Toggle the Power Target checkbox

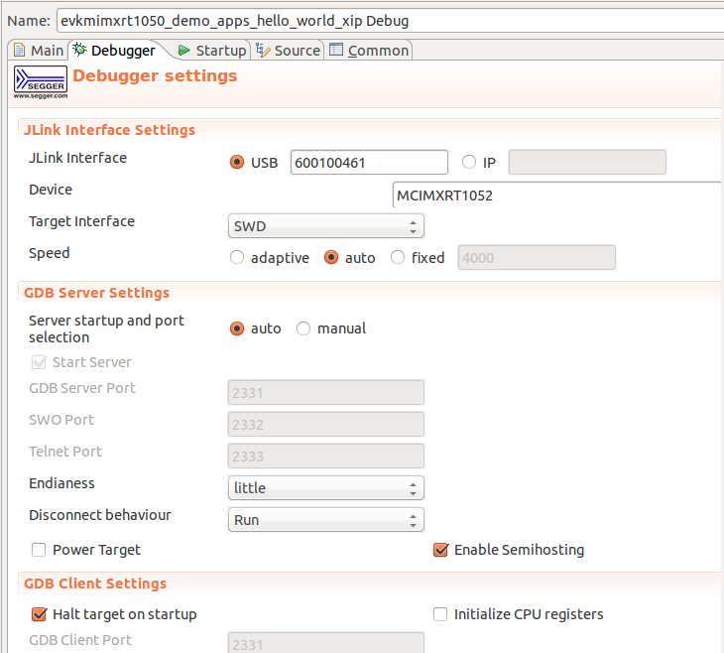[39, 550]
